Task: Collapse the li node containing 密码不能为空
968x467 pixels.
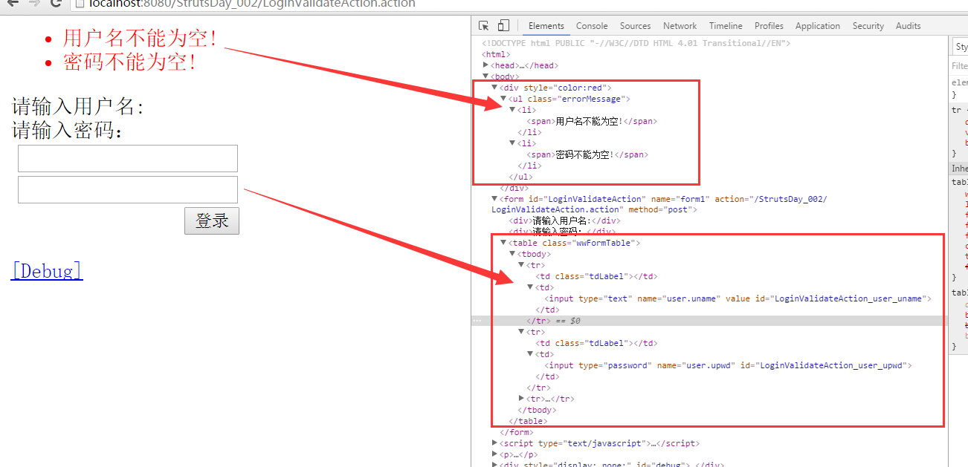Action: (512, 143)
